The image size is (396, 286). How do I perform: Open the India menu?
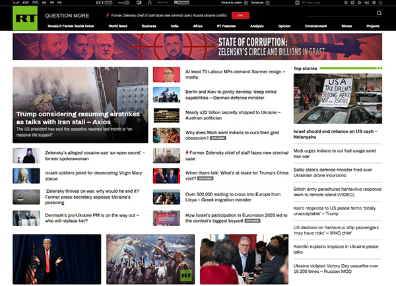coord(174,26)
